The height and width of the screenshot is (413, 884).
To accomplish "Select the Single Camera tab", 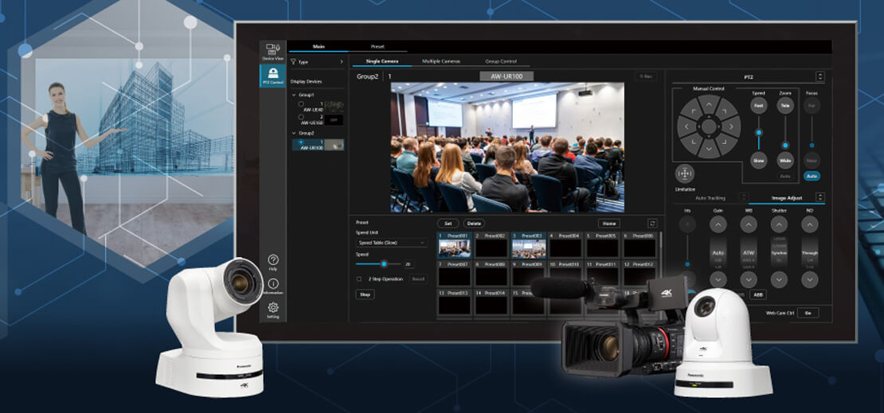I will point(381,60).
